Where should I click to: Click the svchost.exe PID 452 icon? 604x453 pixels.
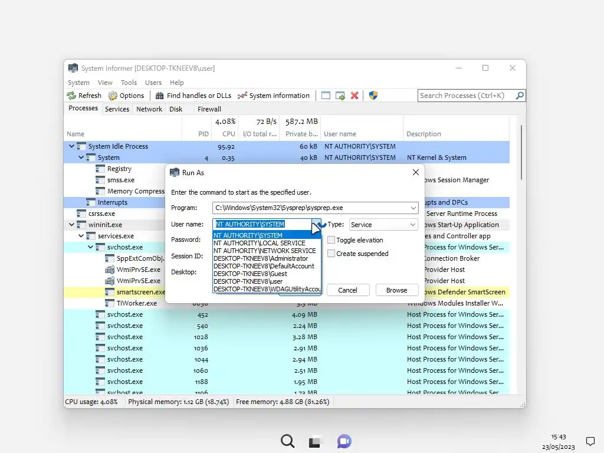click(x=100, y=314)
